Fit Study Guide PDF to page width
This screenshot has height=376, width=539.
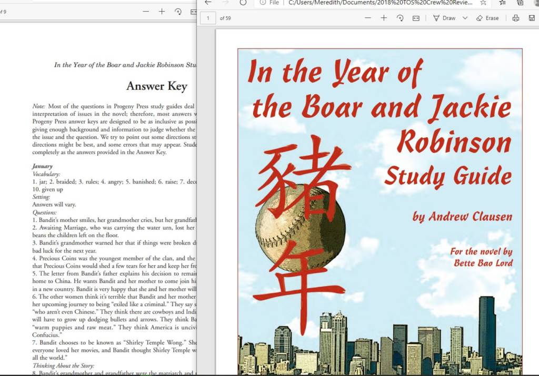[x=416, y=18]
